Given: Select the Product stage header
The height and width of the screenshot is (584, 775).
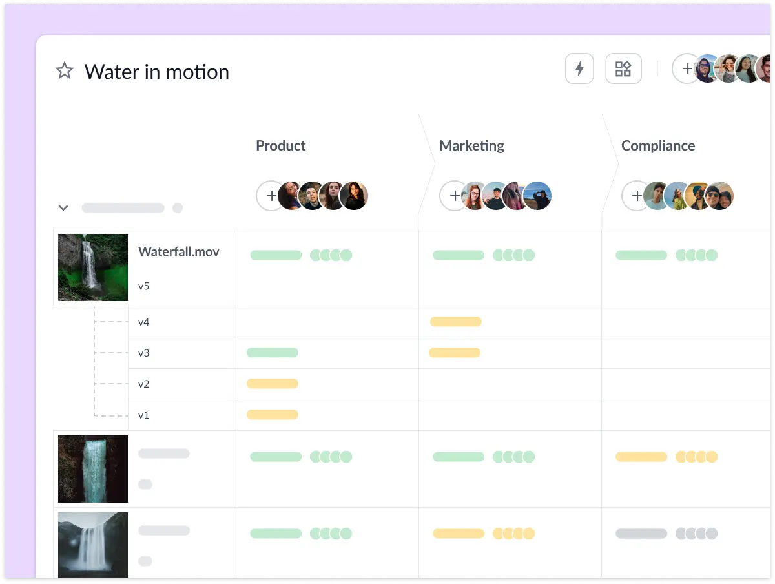Looking at the screenshot, I should click(x=281, y=146).
